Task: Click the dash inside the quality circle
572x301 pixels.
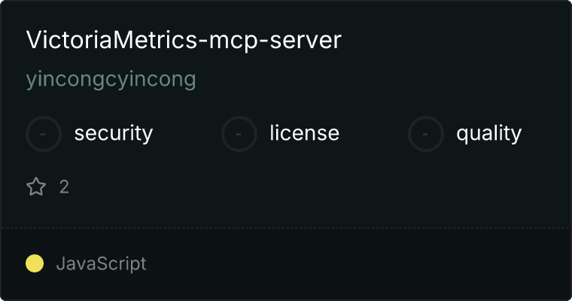Action: coord(425,134)
